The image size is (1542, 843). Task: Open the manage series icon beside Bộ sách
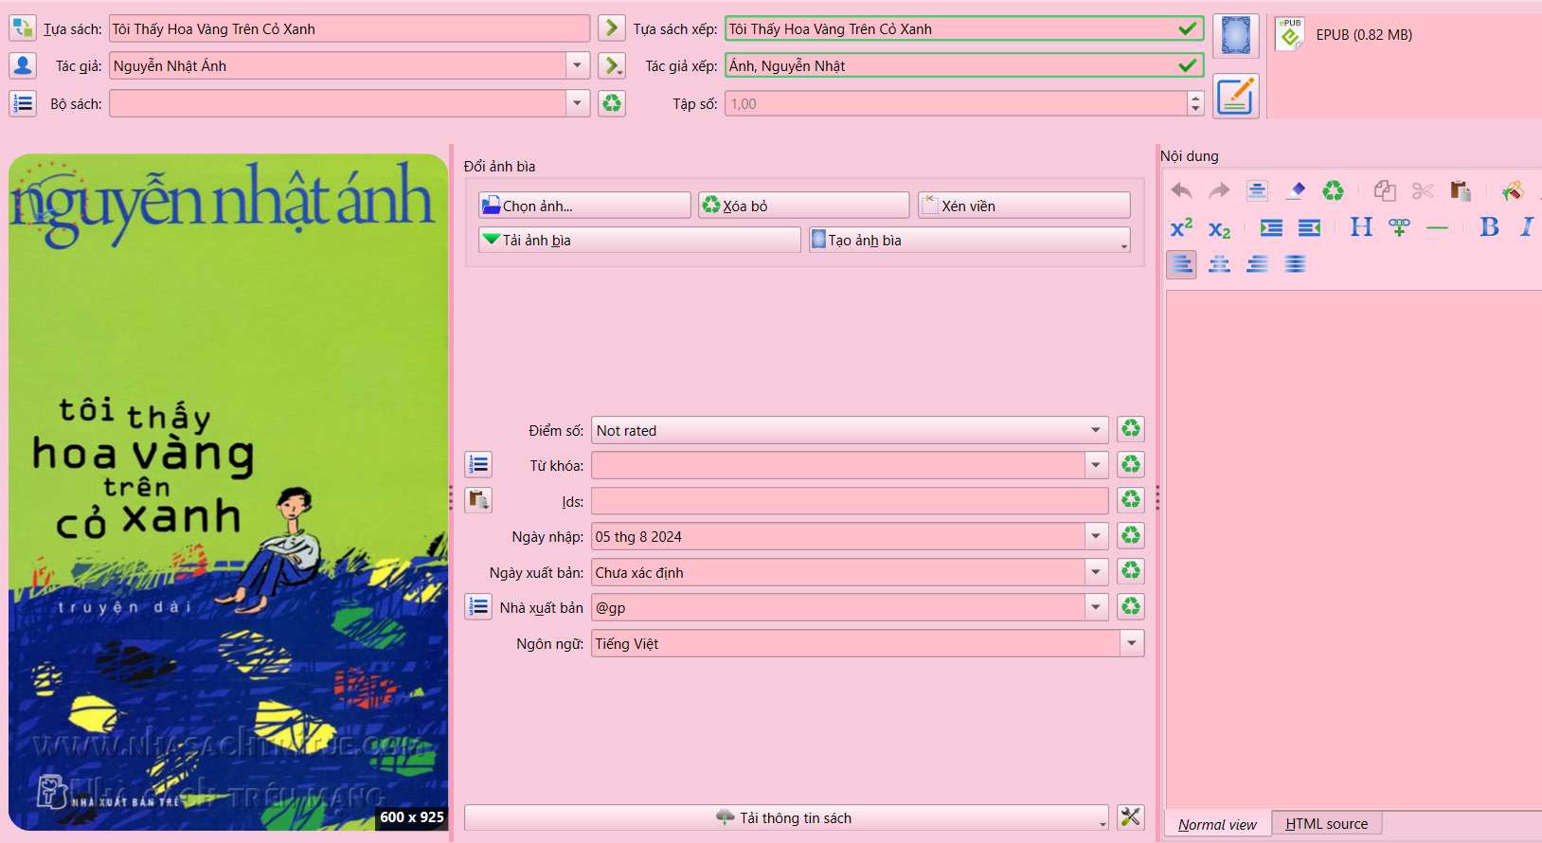point(23,103)
